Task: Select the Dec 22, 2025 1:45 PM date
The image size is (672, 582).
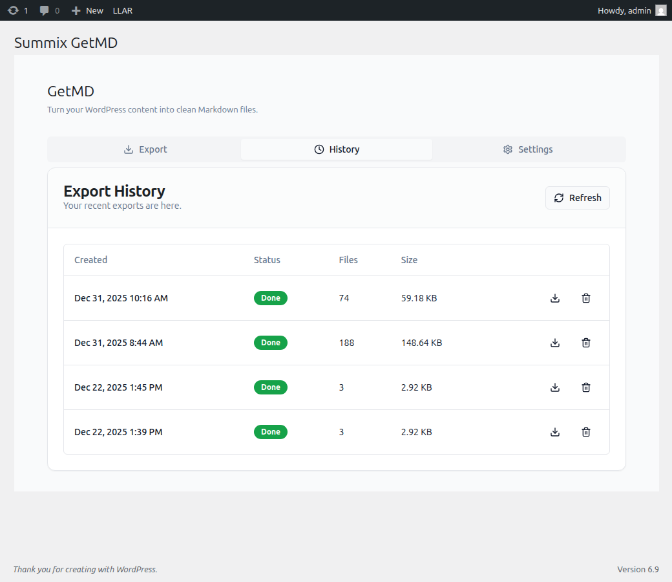Action: tap(118, 387)
